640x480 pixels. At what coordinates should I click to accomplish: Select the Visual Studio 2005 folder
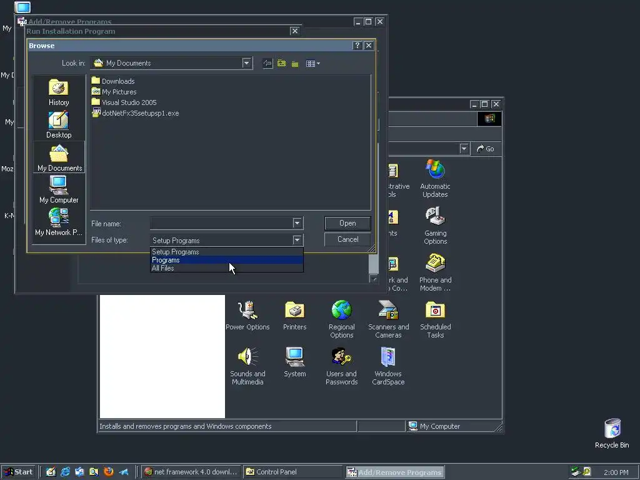click(x=124, y=102)
